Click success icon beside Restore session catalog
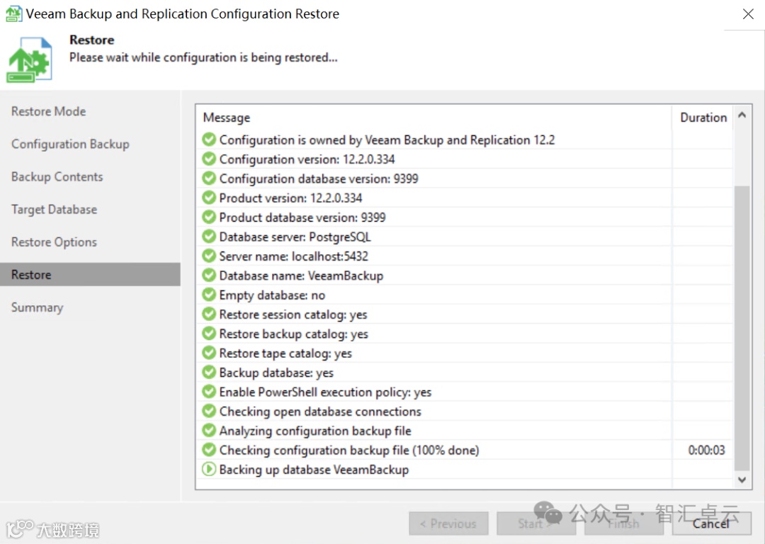The height and width of the screenshot is (544, 765). click(209, 314)
